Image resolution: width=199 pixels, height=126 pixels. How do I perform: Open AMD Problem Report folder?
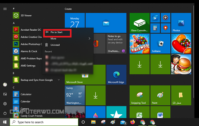[27, 59]
